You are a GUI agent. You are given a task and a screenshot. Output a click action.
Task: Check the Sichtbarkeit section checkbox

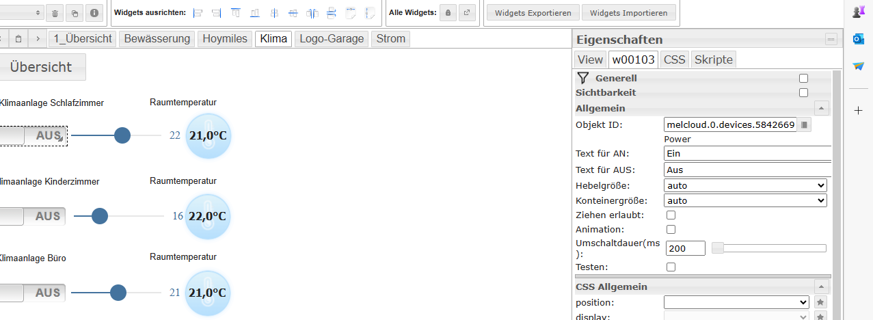tap(803, 93)
